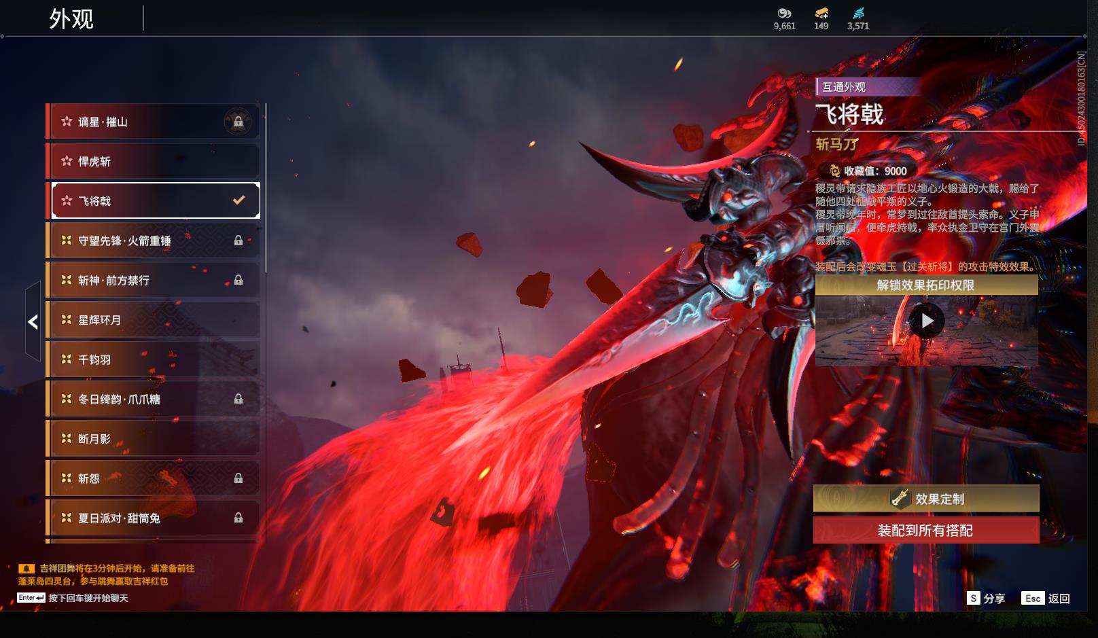Select the 断月影 skin entry
The height and width of the screenshot is (638, 1098).
pyautogui.click(x=154, y=438)
